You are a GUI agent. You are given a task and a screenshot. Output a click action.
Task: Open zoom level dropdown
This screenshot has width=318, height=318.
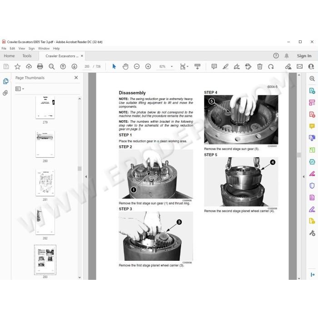pyautogui.click(x=172, y=66)
